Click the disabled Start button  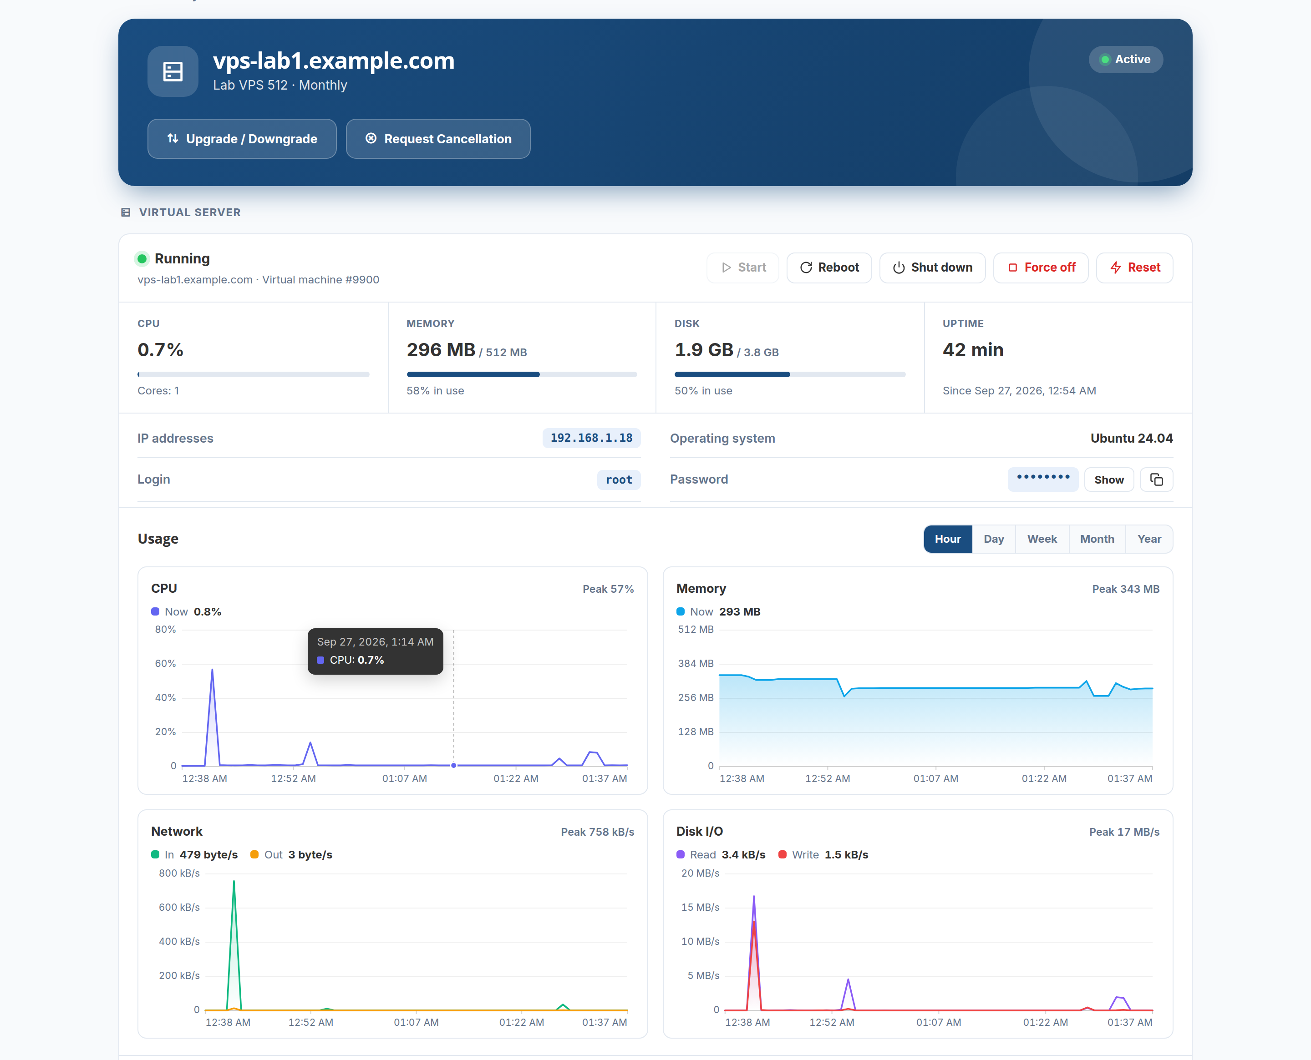point(743,268)
